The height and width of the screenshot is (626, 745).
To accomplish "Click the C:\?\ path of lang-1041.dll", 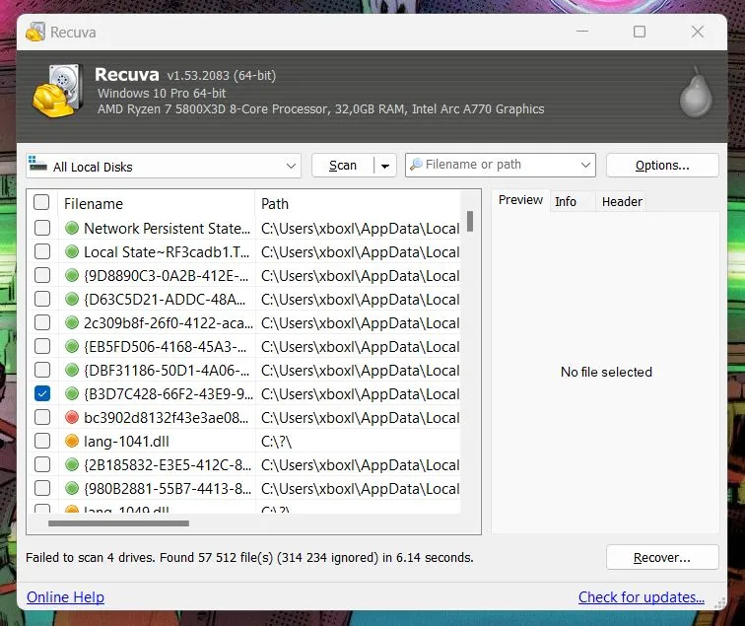I will [x=277, y=442].
